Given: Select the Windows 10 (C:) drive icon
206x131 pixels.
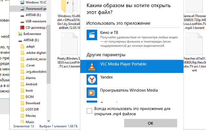Looking at the screenshot, I should click(x=22, y=3).
